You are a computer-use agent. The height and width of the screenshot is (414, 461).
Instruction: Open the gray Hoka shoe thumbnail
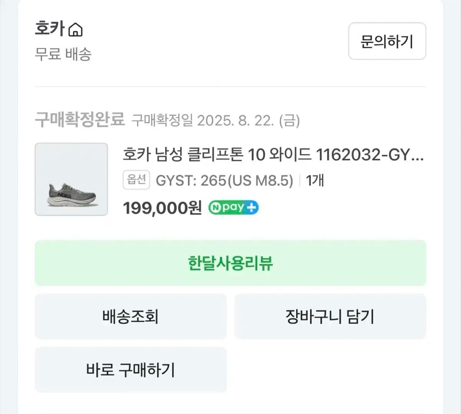[x=71, y=179]
